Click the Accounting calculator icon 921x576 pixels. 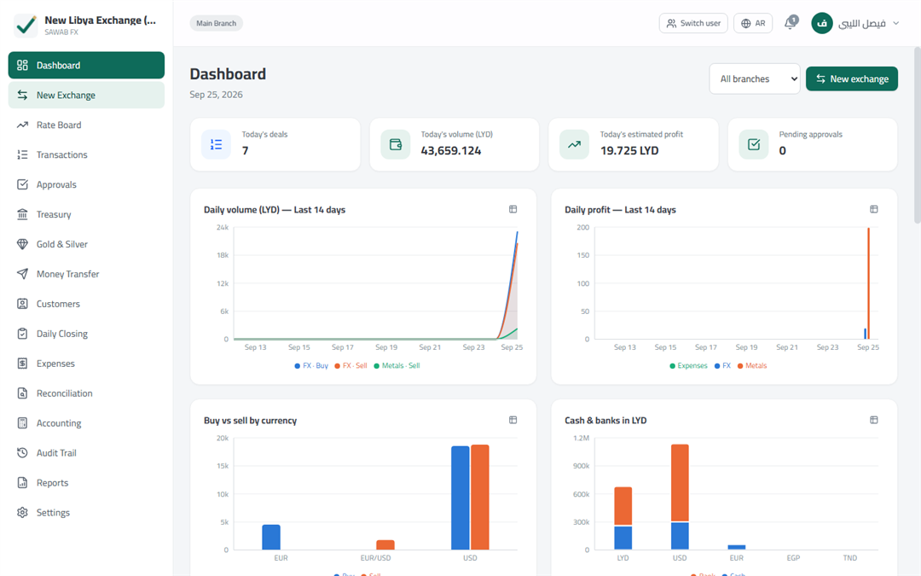tap(22, 423)
